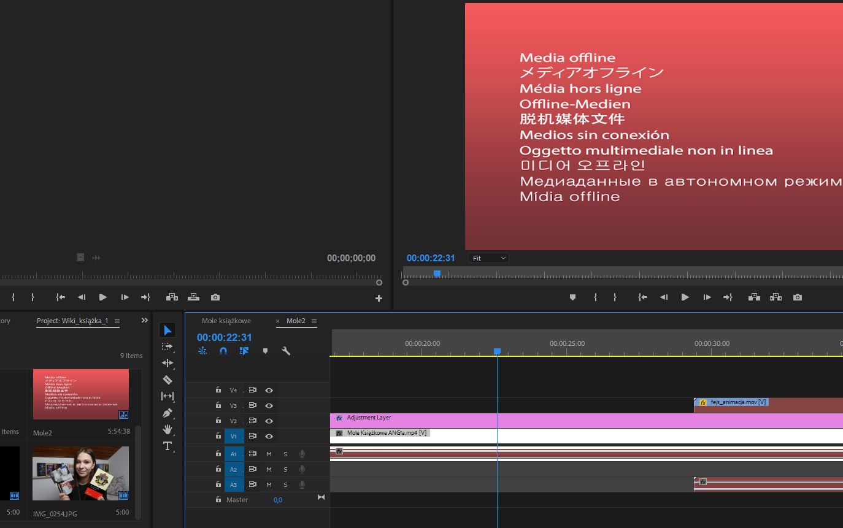The image size is (843, 528).
Task: Click Insert button in Source Monitor
Action: point(172,297)
